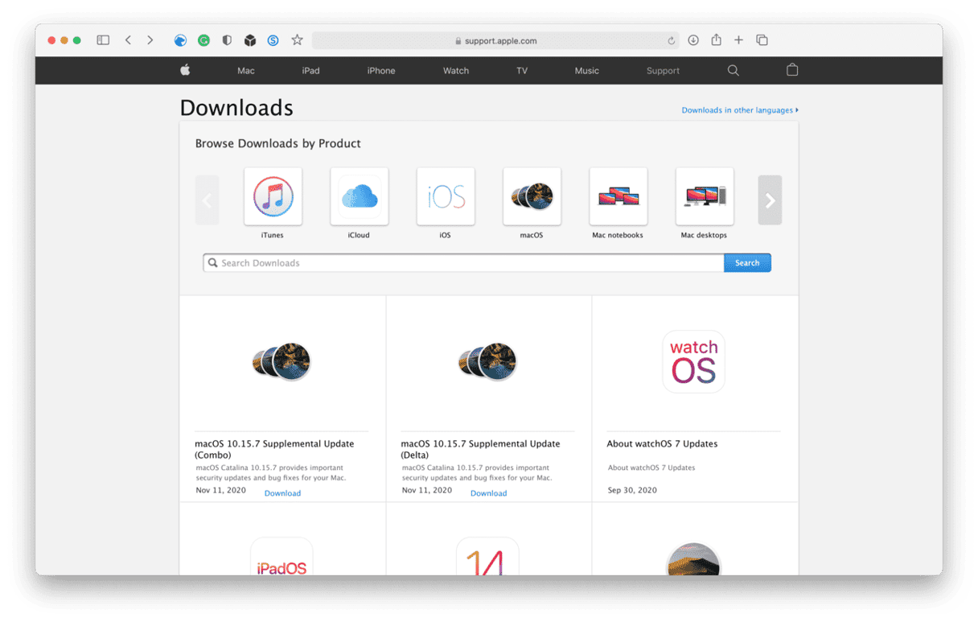Viewport: 978px width, 622px height.
Task: Show Safari downloads list
Action: (x=693, y=40)
